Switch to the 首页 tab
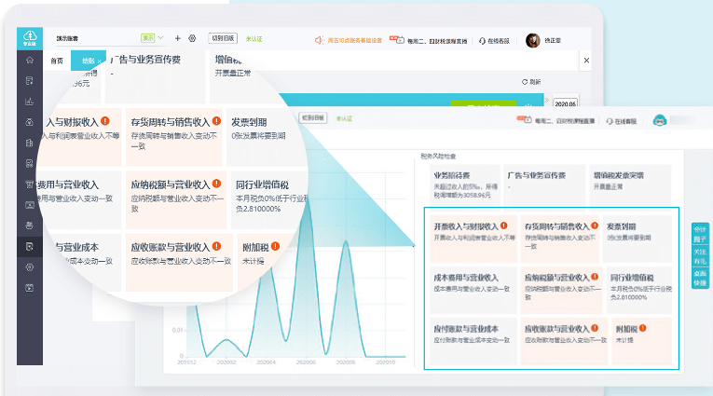The height and width of the screenshot is (396, 713). (x=57, y=61)
